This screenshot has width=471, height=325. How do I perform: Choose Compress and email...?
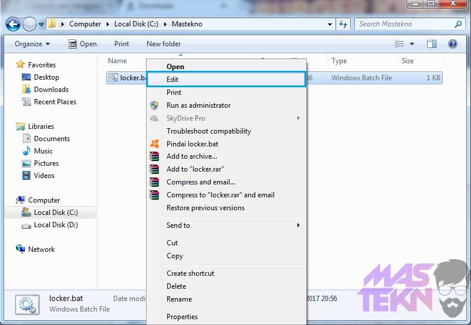(x=226, y=182)
